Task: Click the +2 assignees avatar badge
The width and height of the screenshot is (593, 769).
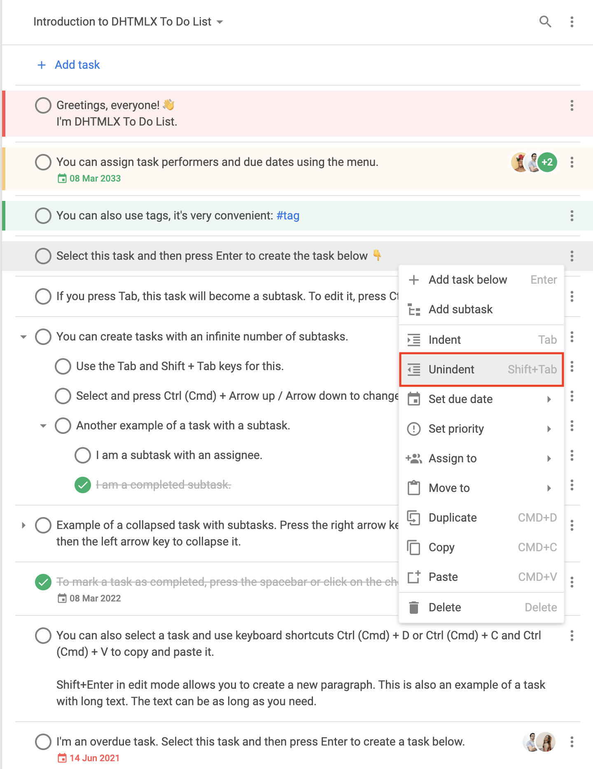Action: 547,162
